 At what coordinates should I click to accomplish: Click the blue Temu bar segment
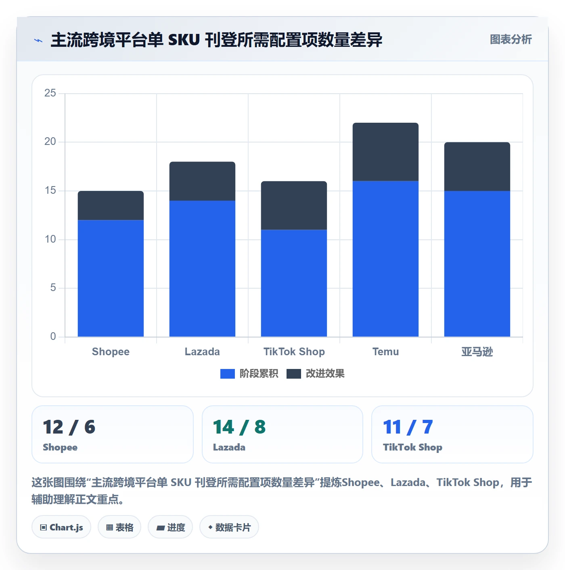tap(385, 259)
